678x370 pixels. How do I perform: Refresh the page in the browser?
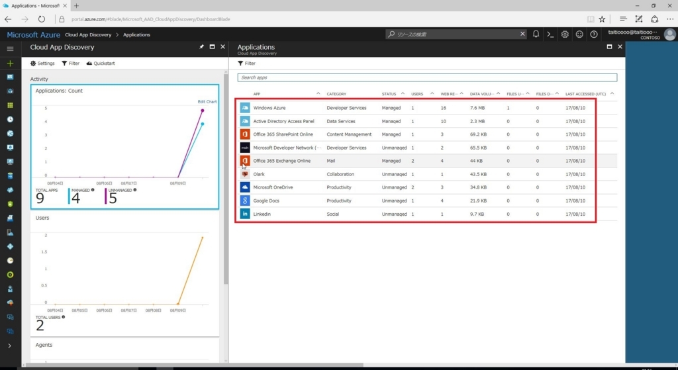pyautogui.click(x=42, y=19)
